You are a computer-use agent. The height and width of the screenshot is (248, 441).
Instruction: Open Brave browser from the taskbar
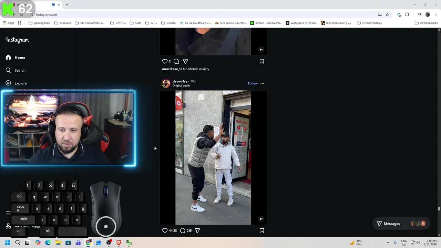coord(119,243)
